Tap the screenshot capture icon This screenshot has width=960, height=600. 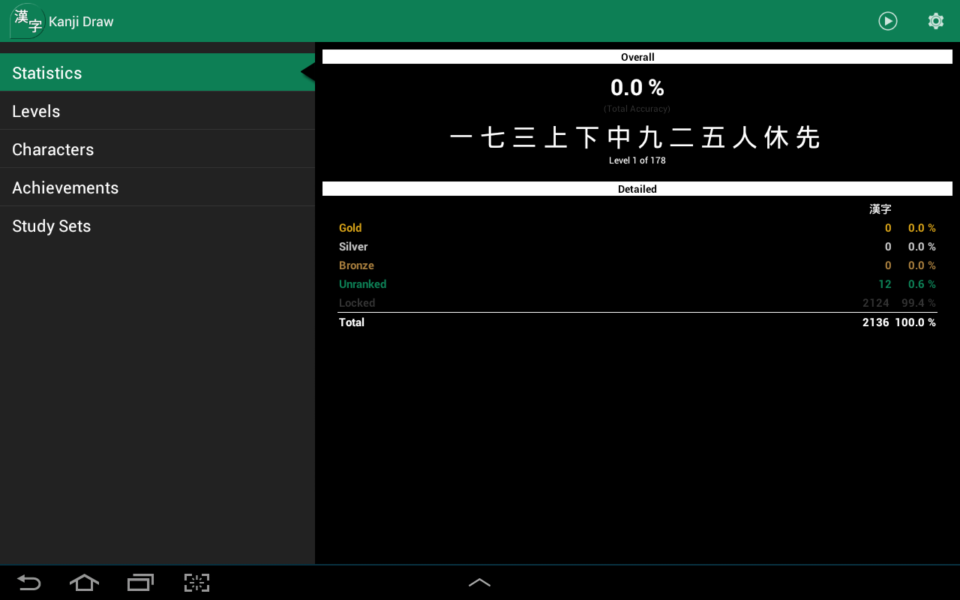(x=196, y=583)
